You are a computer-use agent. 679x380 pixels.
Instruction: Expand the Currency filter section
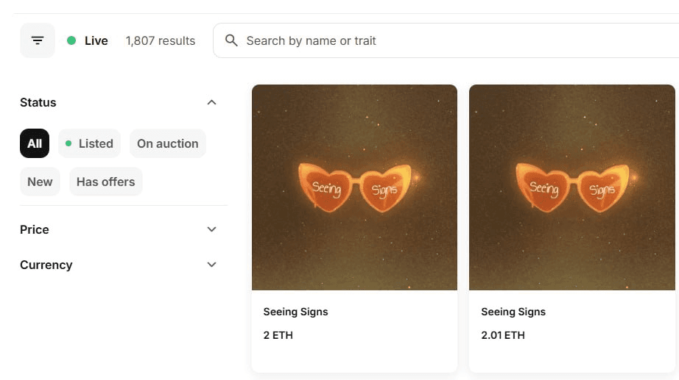tap(211, 265)
